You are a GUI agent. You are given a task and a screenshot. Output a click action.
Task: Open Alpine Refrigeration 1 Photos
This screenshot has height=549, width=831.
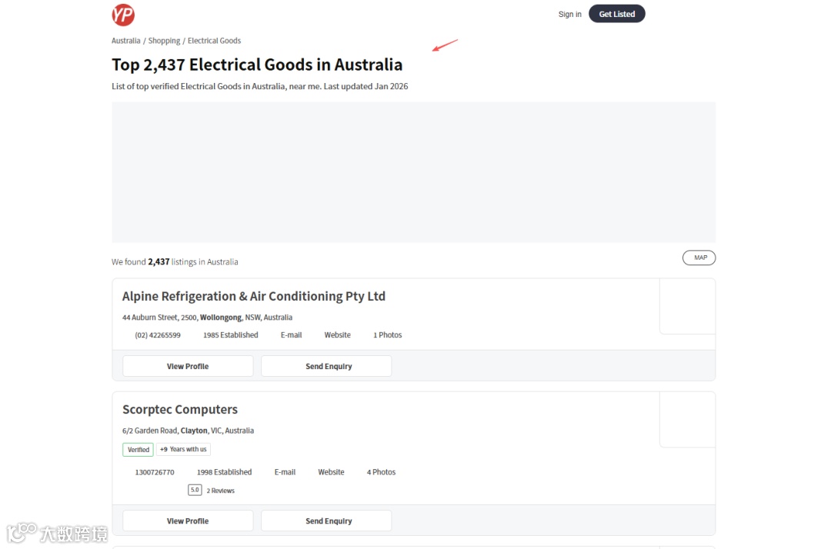pyautogui.click(x=387, y=335)
